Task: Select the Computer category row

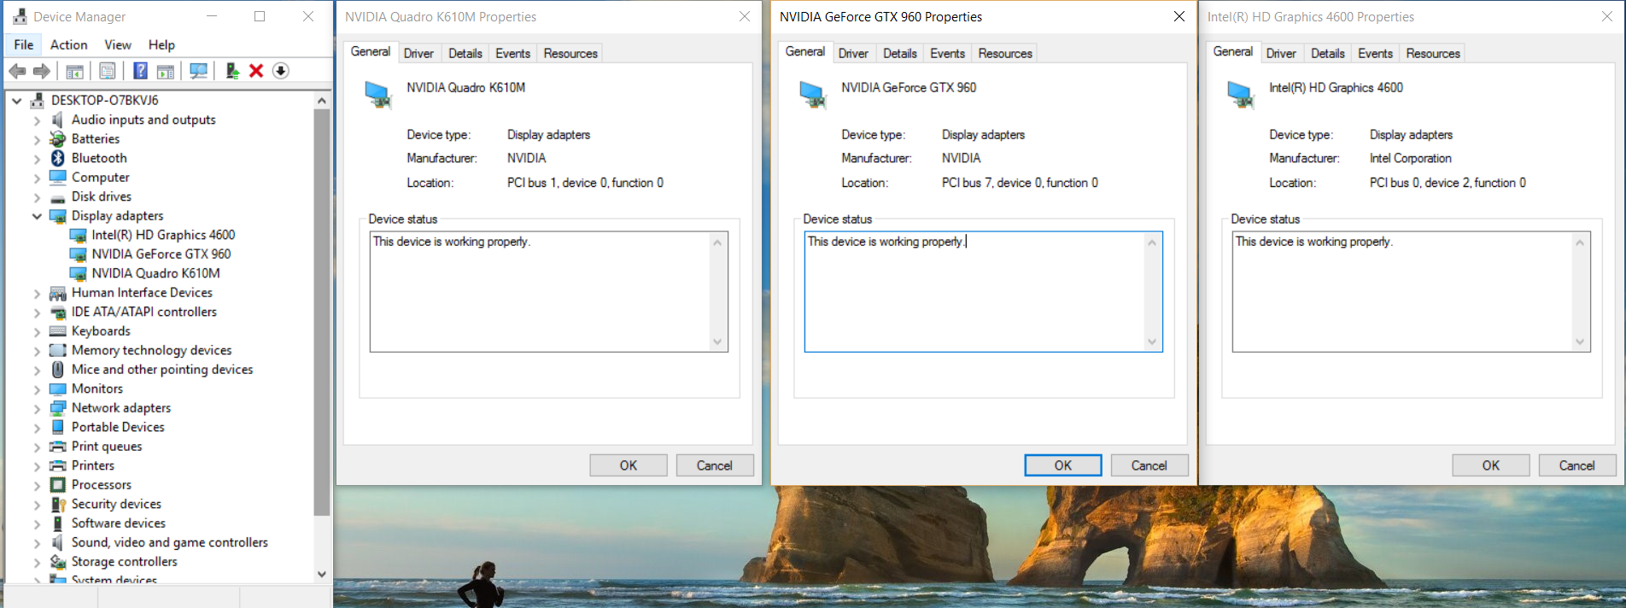Action: point(100,178)
